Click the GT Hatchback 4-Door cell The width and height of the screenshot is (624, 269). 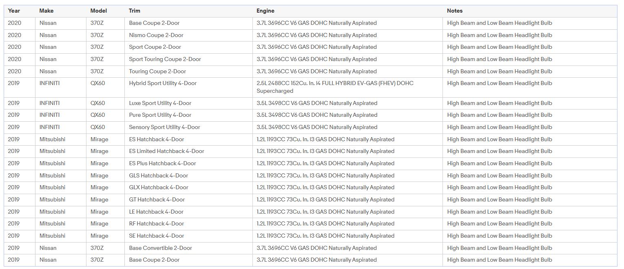point(157,199)
